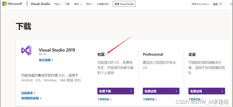
Task: Open 比较版本 link
Action: [x=28, y=93]
